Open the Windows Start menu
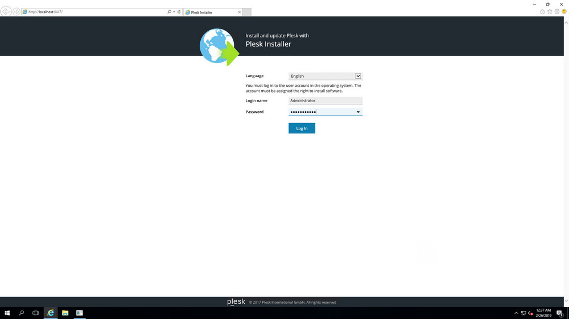569x319 pixels. tap(7, 313)
